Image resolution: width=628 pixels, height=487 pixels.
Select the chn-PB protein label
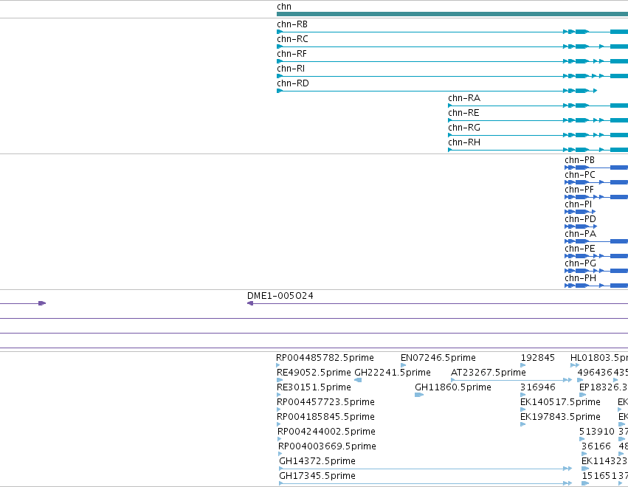coord(579,160)
